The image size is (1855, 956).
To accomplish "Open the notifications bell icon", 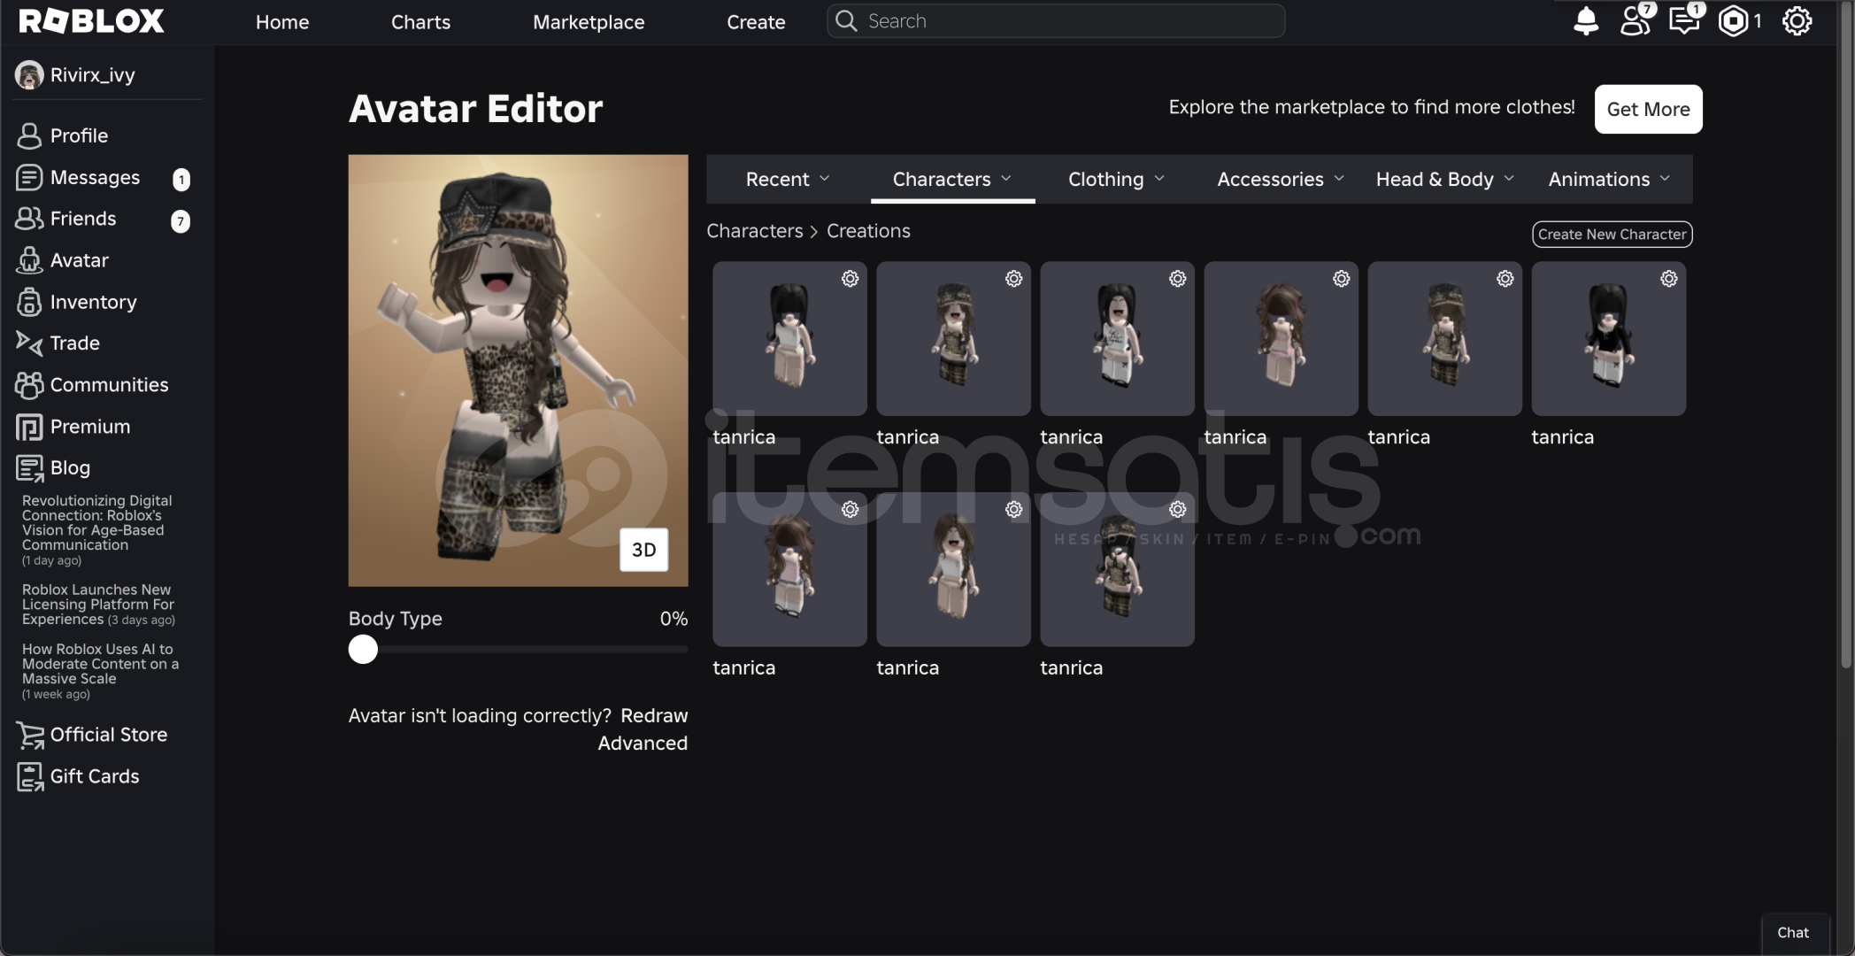I will (1585, 20).
